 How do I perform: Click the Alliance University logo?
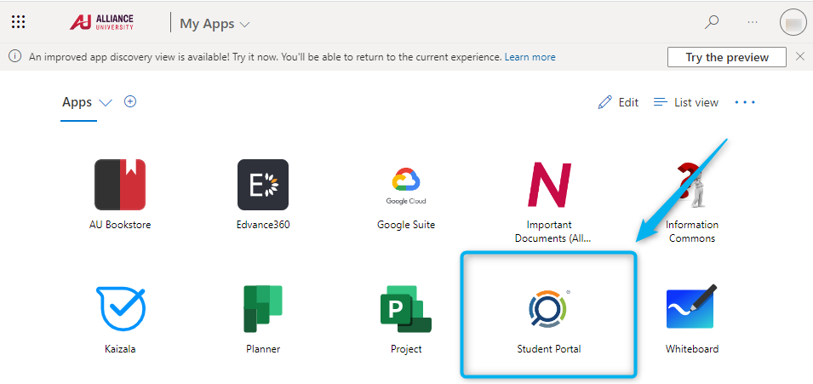click(x=101, y=22)
